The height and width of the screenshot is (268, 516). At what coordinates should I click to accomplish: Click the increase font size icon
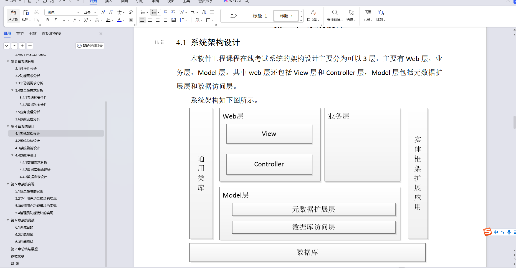103,12
